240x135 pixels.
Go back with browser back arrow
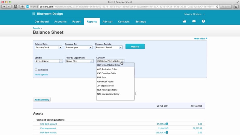(x=4, y=7)
